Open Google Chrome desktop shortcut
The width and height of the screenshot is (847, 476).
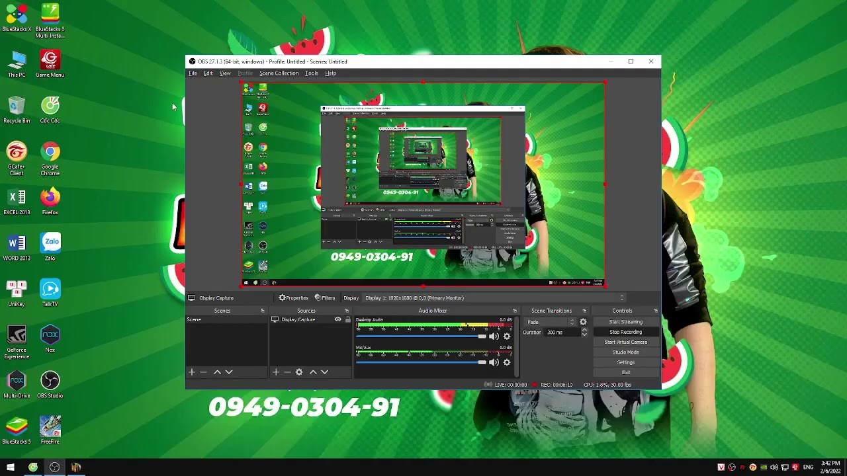coord(50,158)
